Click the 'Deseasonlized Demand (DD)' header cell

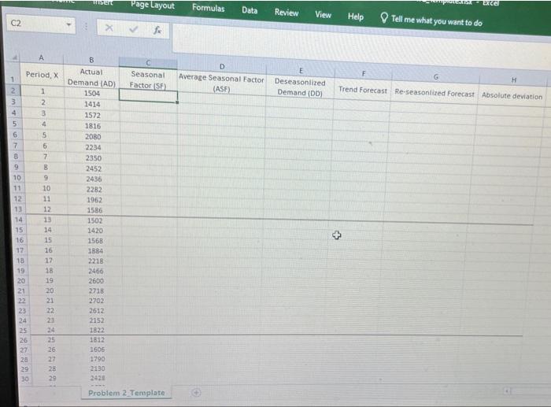300,87
